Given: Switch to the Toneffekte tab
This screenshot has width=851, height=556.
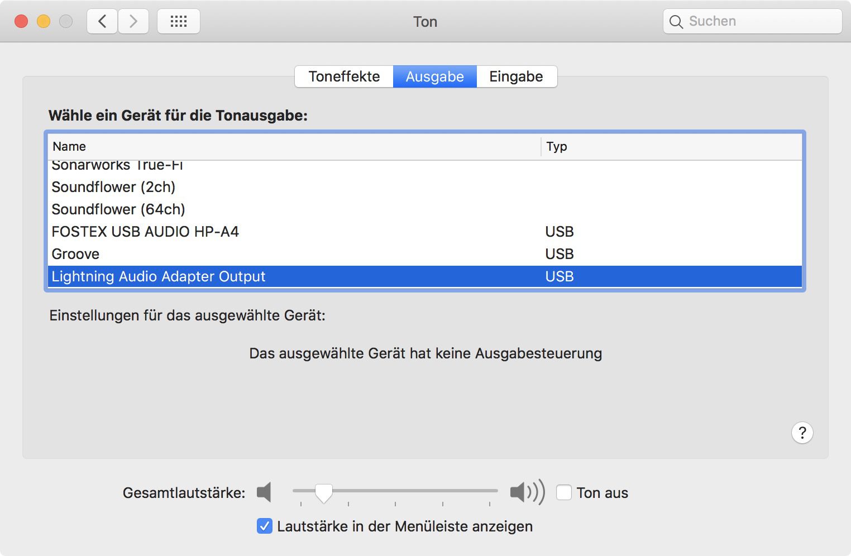Looking at the screenshot, I should pos(344,76).
